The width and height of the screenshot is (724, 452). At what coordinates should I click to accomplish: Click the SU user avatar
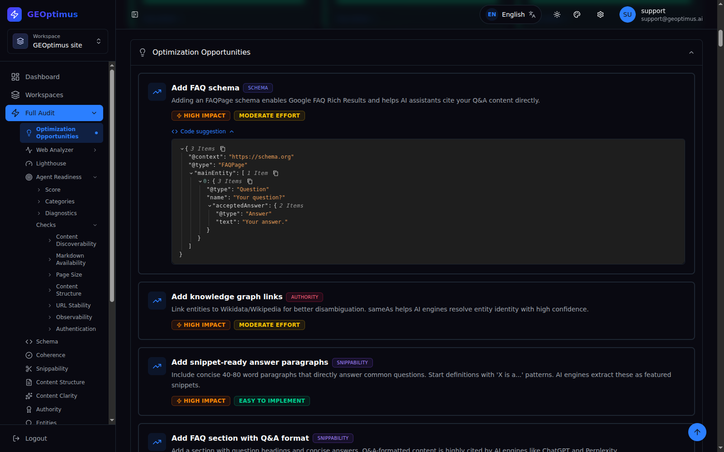point(627,14)
